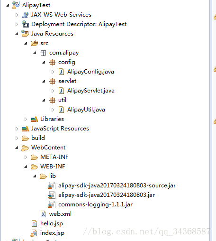Expand the Deployment Descriptor node
The width and height of the screenshot is (216, 241).
click(x=17, y=24)
